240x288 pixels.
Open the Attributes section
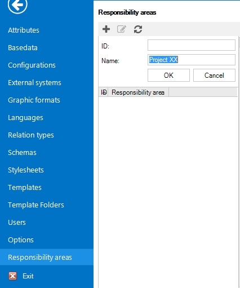pos(24,30)
